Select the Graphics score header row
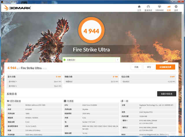This screenshot has width=185, height=137. click(x=34, y=77)
